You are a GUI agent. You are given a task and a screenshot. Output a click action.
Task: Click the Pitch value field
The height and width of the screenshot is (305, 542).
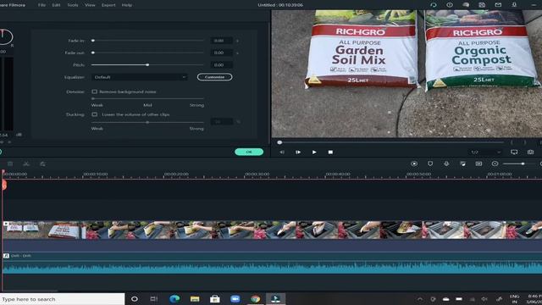click(221, 64)
